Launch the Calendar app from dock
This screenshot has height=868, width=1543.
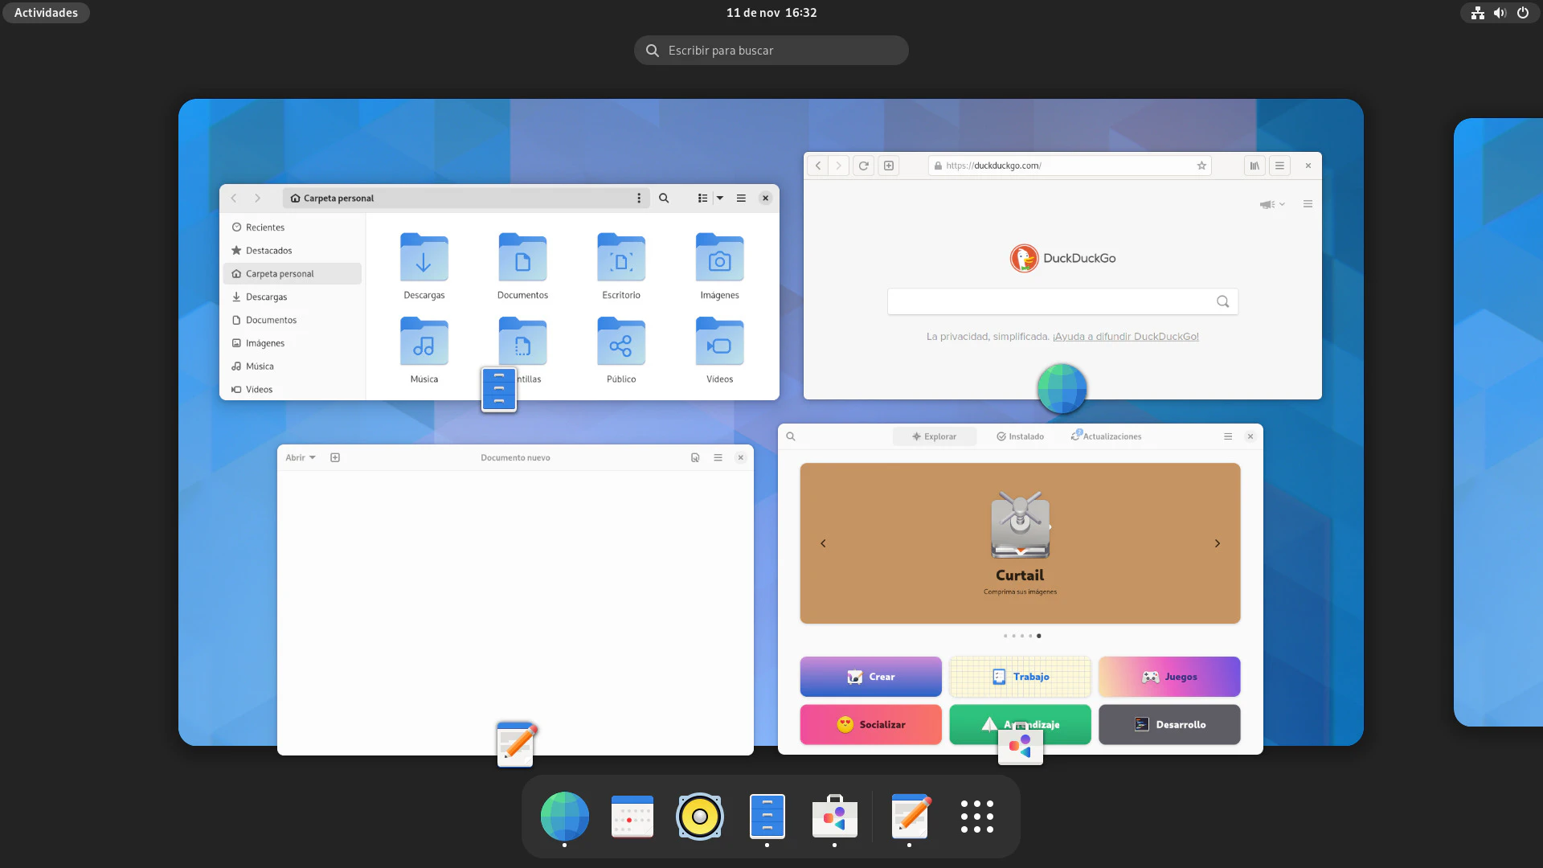pyautogui.click(x=632, y=817)
